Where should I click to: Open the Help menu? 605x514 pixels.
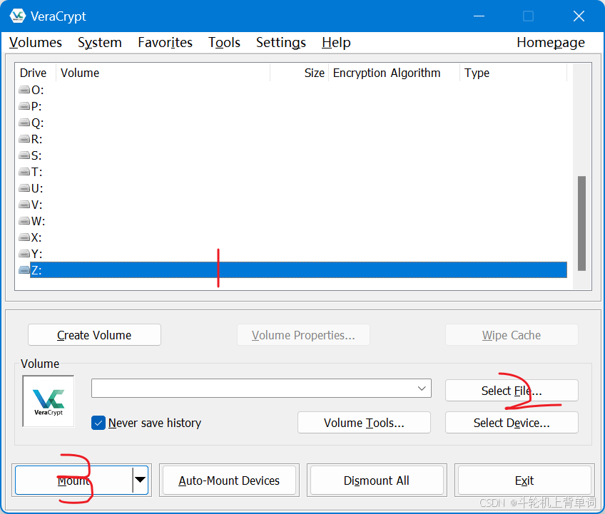(x=336, y=42)
